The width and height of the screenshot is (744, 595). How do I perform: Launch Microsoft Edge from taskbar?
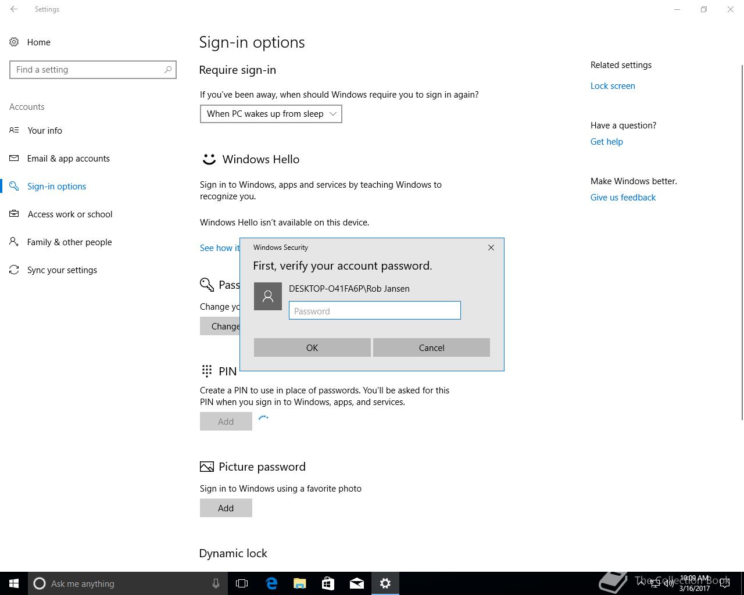tap(271, 583)
